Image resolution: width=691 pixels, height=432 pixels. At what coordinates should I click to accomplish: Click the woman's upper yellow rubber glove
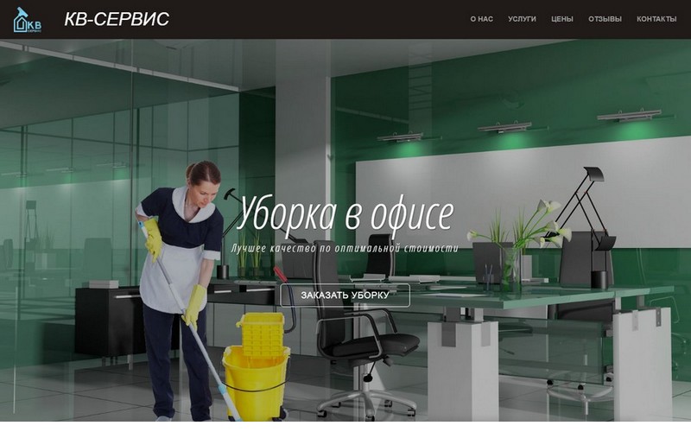point(153,239)
